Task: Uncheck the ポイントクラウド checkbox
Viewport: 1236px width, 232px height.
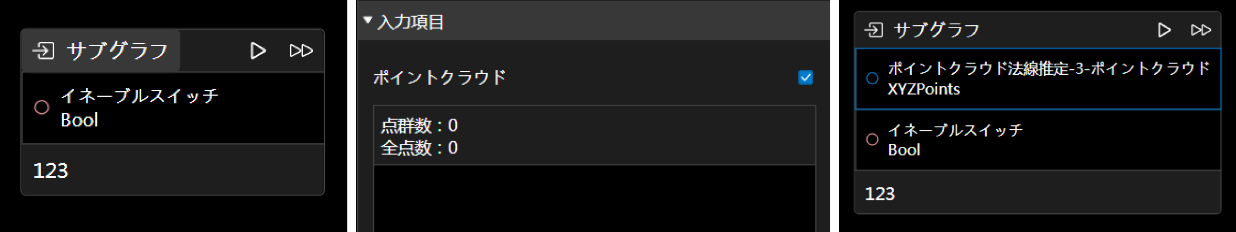Action: point(805,78)
